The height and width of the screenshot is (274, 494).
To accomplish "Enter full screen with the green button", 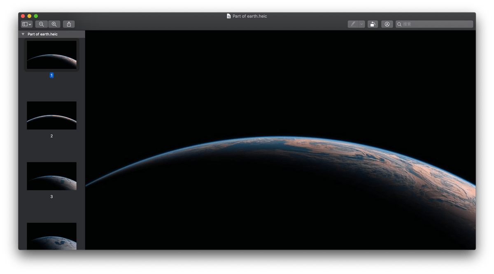I will coord(36,16).
